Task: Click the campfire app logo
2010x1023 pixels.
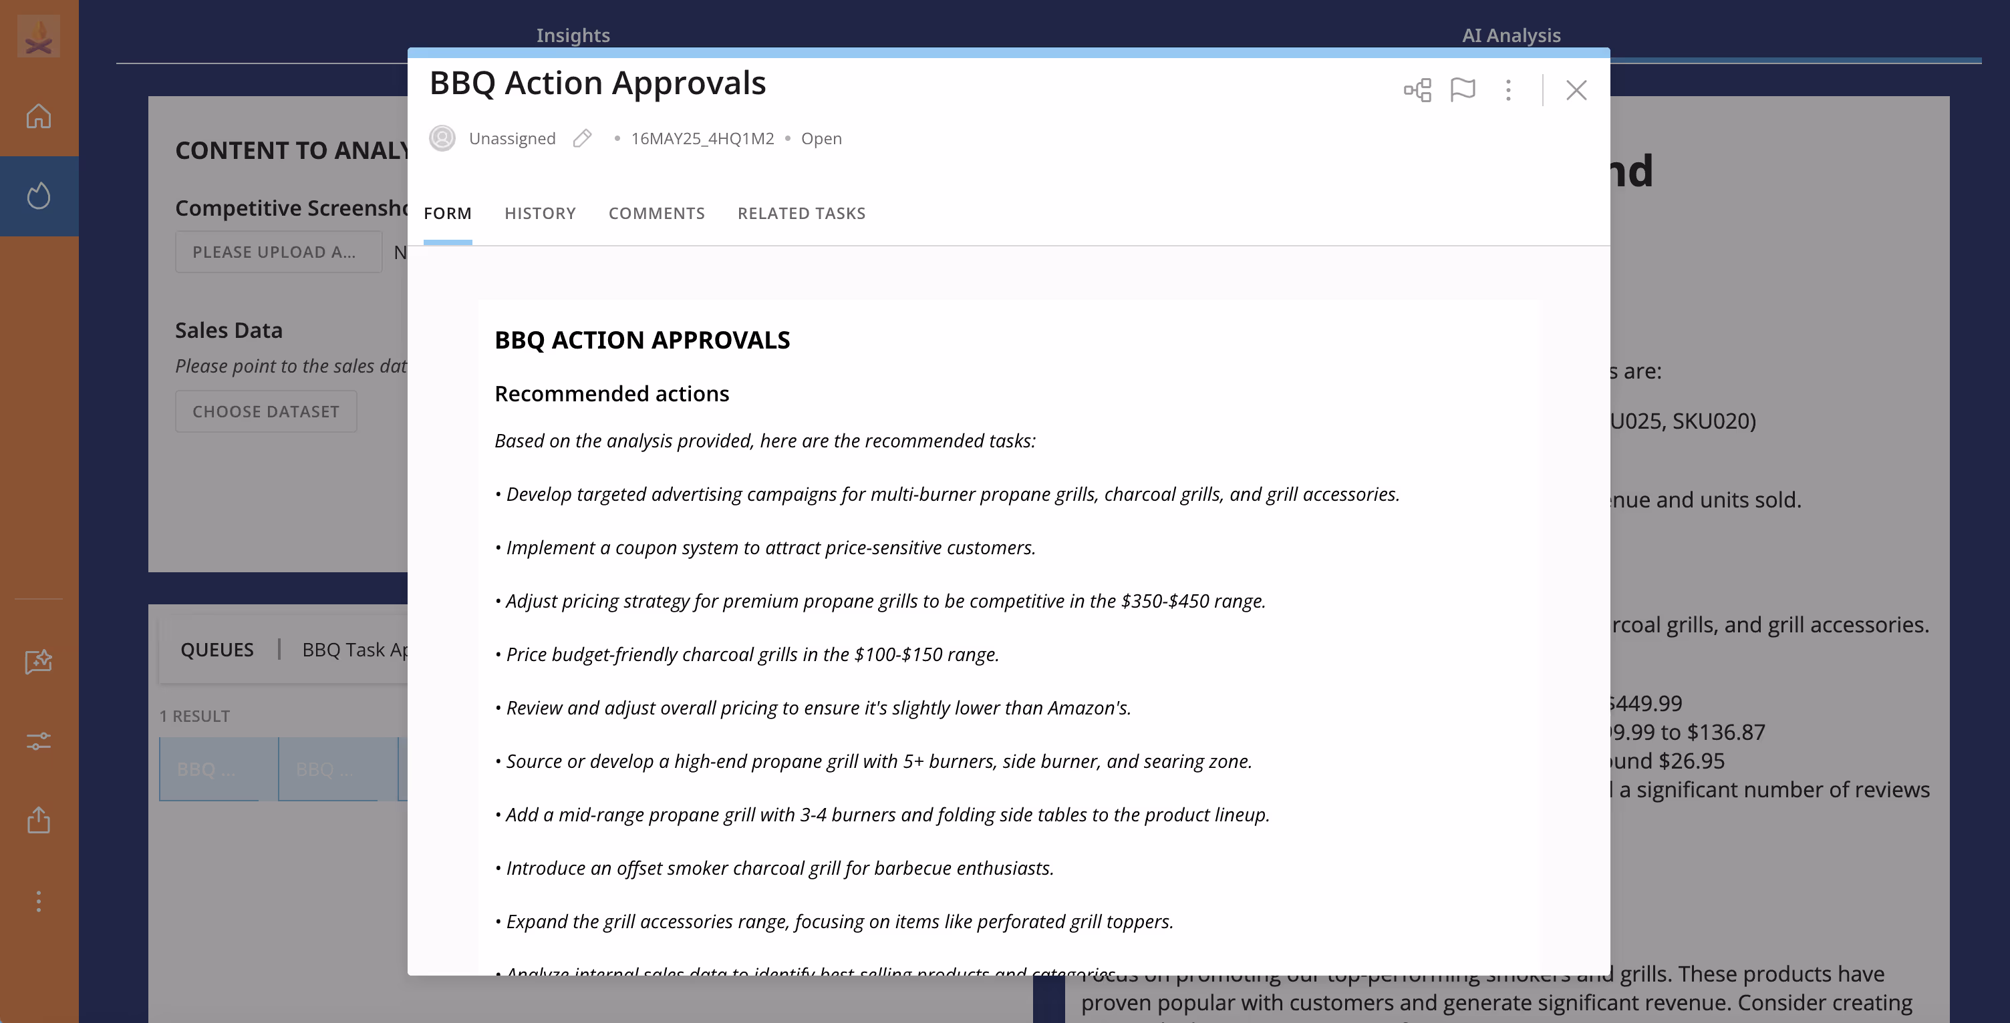Action: point(38,37)
